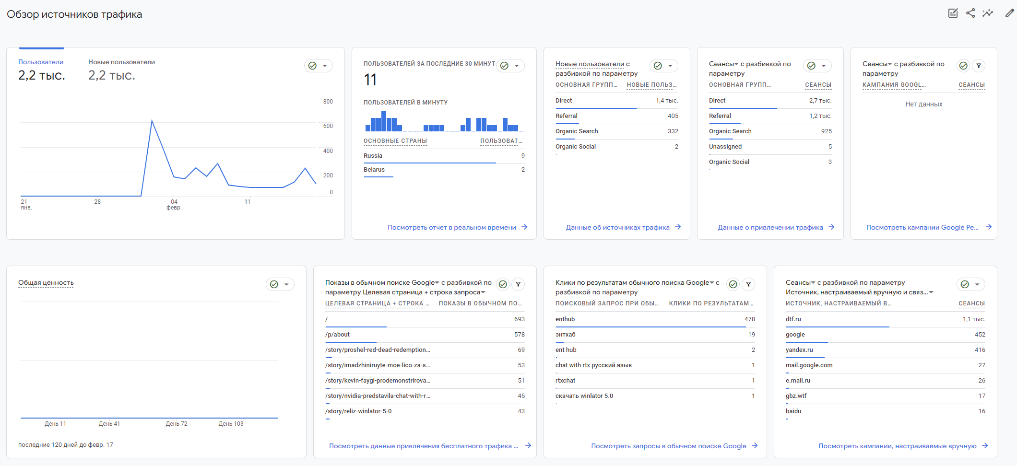Image resolution: width=1017 pixels, height=466 pixels.
Task: Click the ОСНОВНЫЕ СТРАНЫ column header
Action: 395,141
